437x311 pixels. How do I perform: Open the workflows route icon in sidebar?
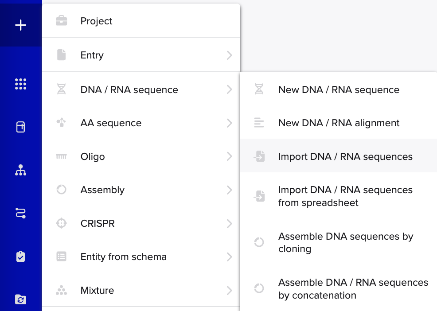click(x=21, y=213)
